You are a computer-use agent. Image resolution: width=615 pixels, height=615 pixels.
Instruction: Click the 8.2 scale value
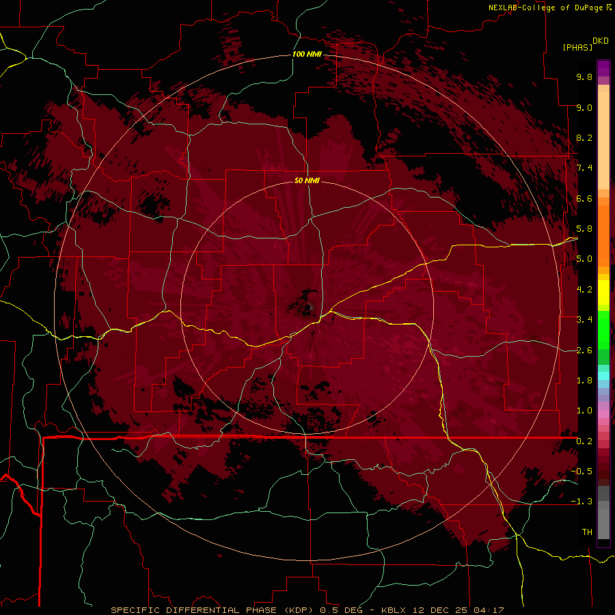(x=584, y=137)
